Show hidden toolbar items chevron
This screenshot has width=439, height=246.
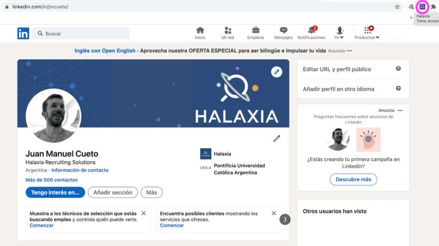coord(411,18)
